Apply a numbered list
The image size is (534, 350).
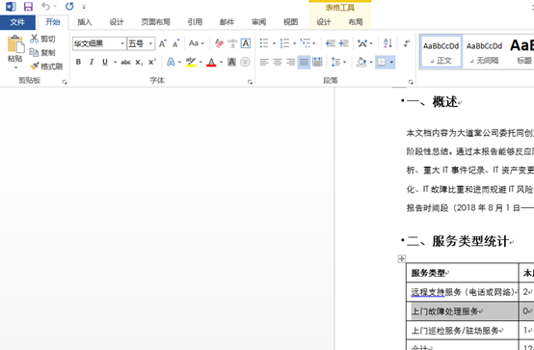click(284, 43)
